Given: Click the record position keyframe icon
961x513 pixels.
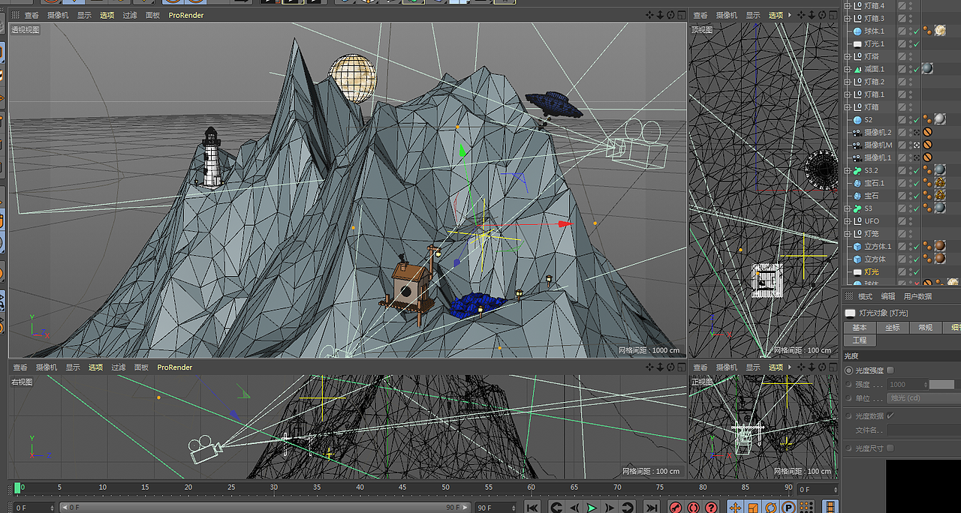Looking at the screenshot, I should 734,506.
